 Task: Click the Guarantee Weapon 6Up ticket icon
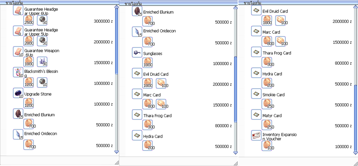pyautogui.click(x=18, y=52)
